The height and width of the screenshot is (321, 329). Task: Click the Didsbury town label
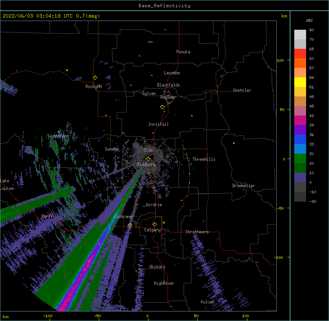coord(147,164)
